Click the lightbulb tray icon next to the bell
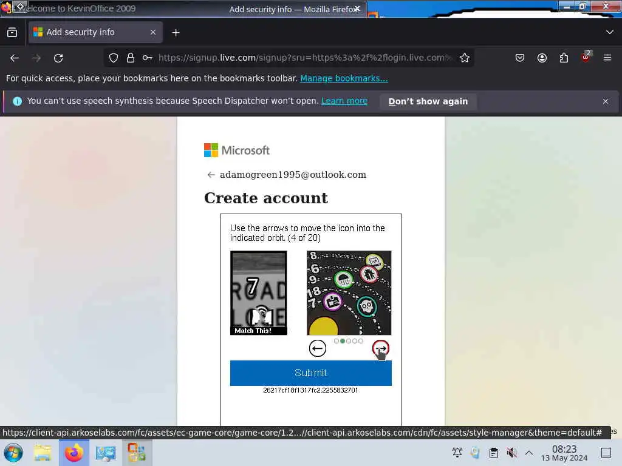The height and width of the screenshot is (466, 622). click(x=475, y=452)
